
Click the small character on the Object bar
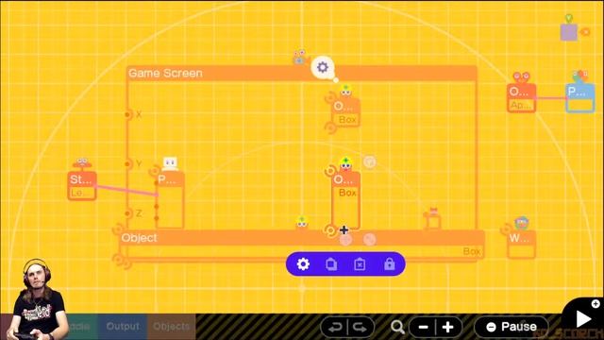[x=302, y=223]
